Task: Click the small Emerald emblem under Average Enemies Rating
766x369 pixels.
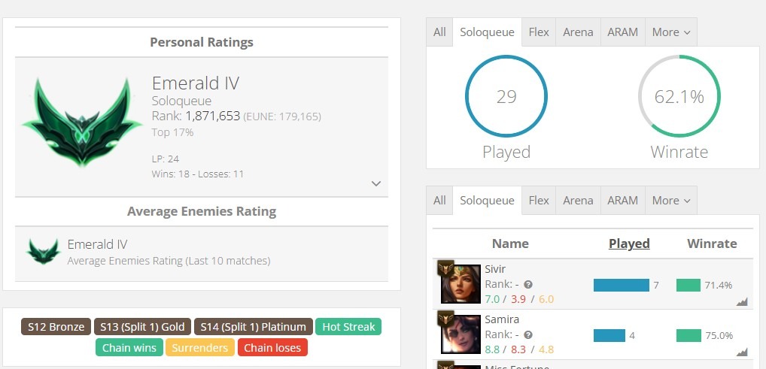Action: 44,252
